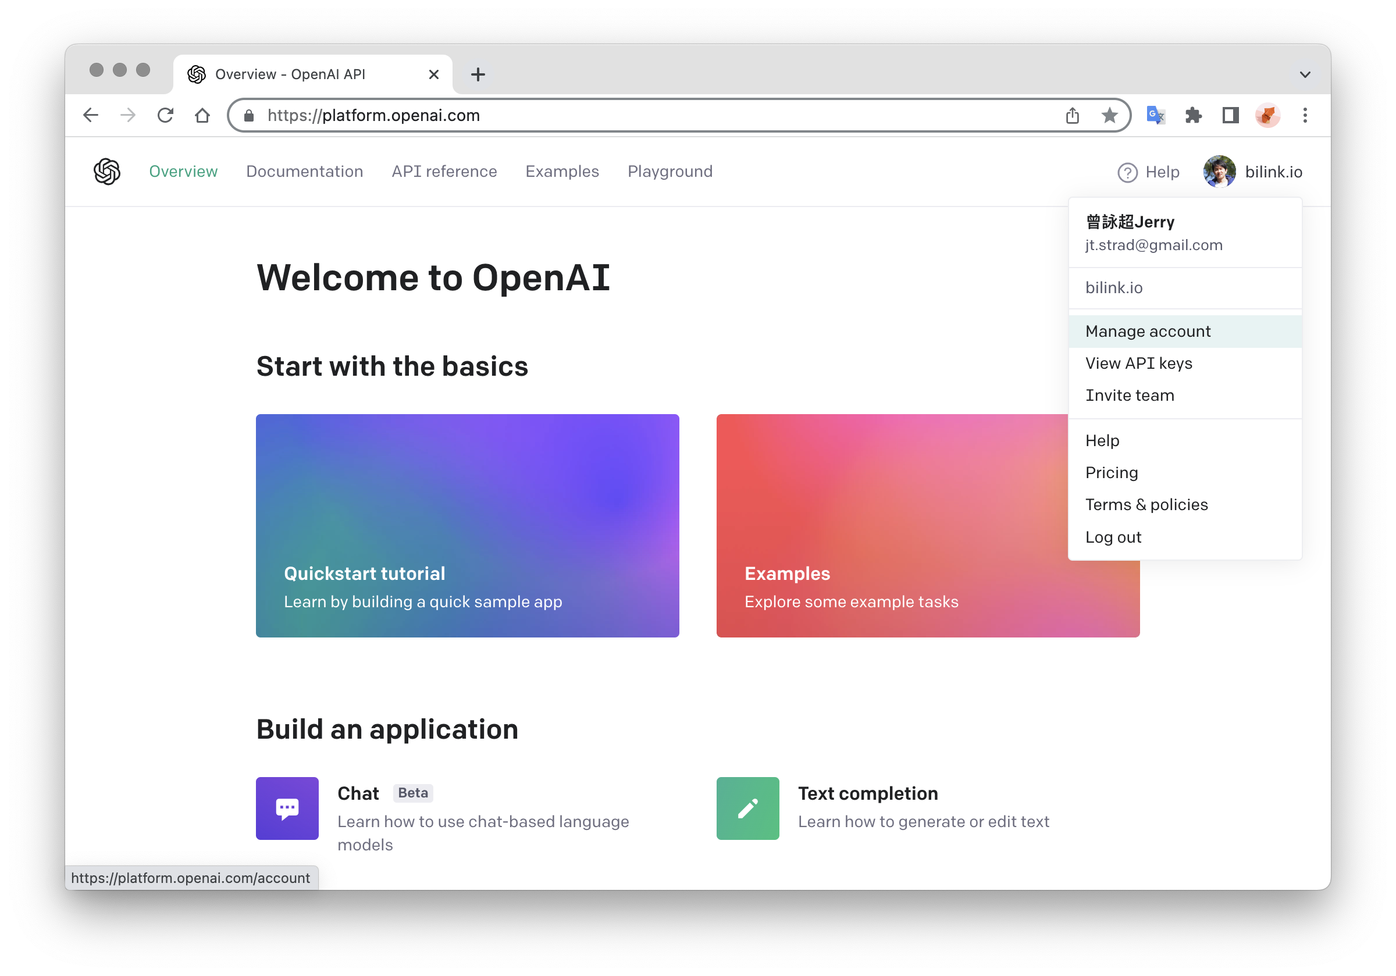Image resolution: width=1396 pixels, height=976 pixels.
Task: Expand the tab search chevron in the tab strip
Action: 1305,74
